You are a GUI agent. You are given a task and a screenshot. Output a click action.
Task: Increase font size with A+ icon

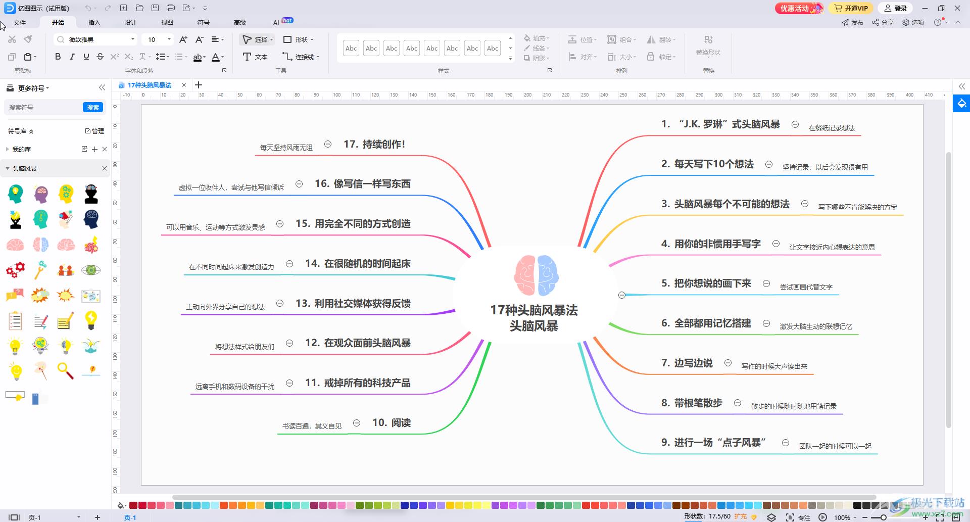(x=183, y=39)
